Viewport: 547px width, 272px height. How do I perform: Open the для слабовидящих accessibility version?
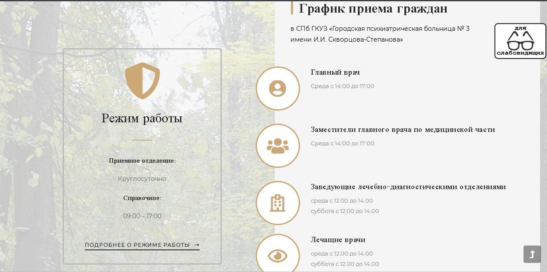pyautogui.click(x=520, y=41)
